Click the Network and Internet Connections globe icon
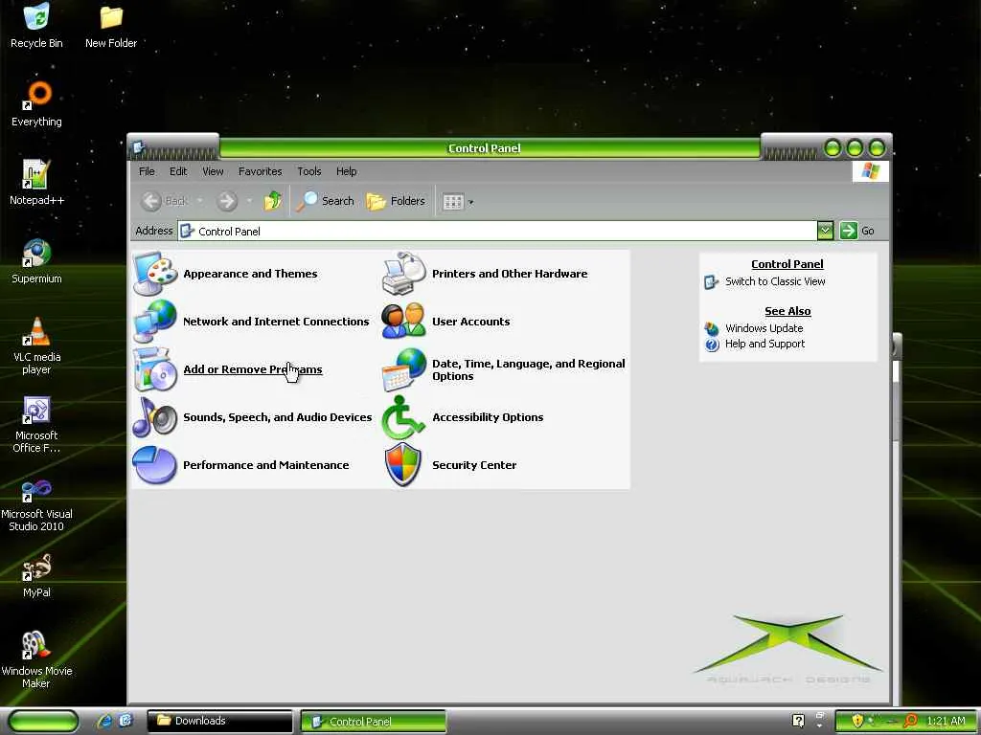 (154, 321)
